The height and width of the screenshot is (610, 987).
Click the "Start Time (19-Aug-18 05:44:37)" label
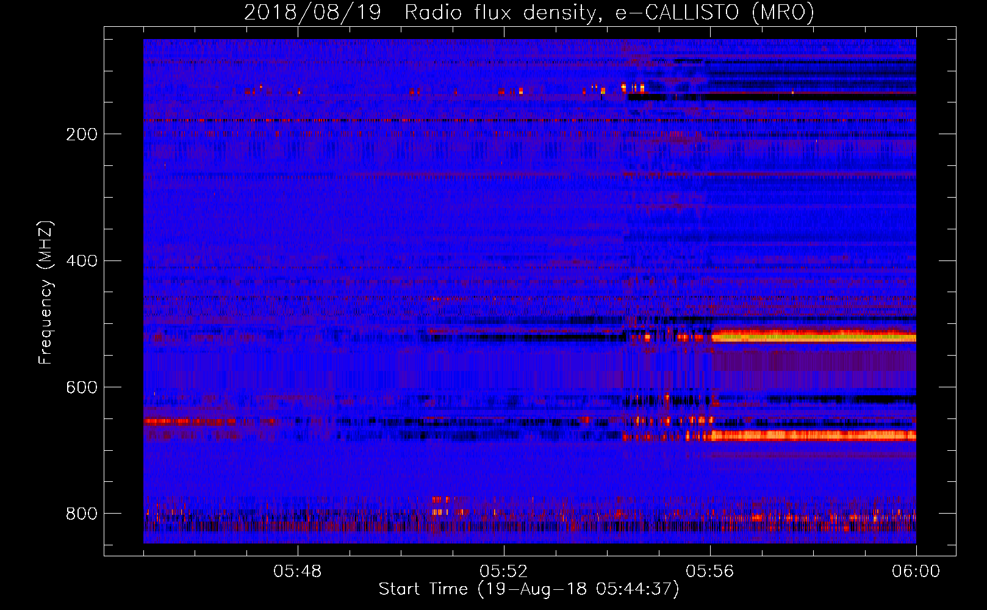pos(529,589)
